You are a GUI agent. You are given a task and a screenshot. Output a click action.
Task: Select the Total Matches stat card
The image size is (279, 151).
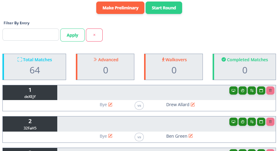pos(34,67)
